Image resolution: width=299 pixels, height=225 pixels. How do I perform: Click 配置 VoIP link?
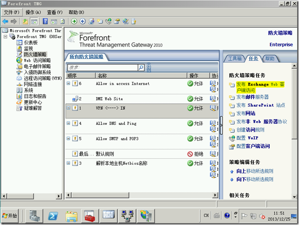pyautogui.click(x=247, y=138)
